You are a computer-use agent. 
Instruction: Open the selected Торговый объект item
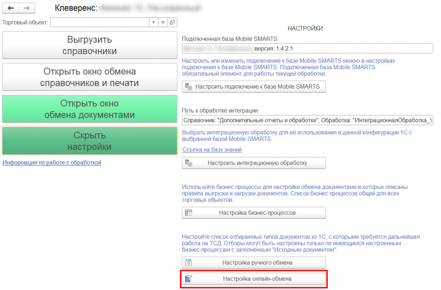click(172, 22)
